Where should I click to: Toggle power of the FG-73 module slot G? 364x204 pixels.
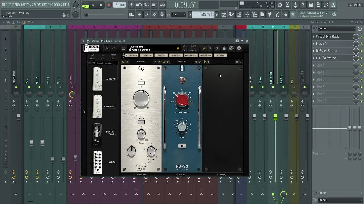coord(164,62)
